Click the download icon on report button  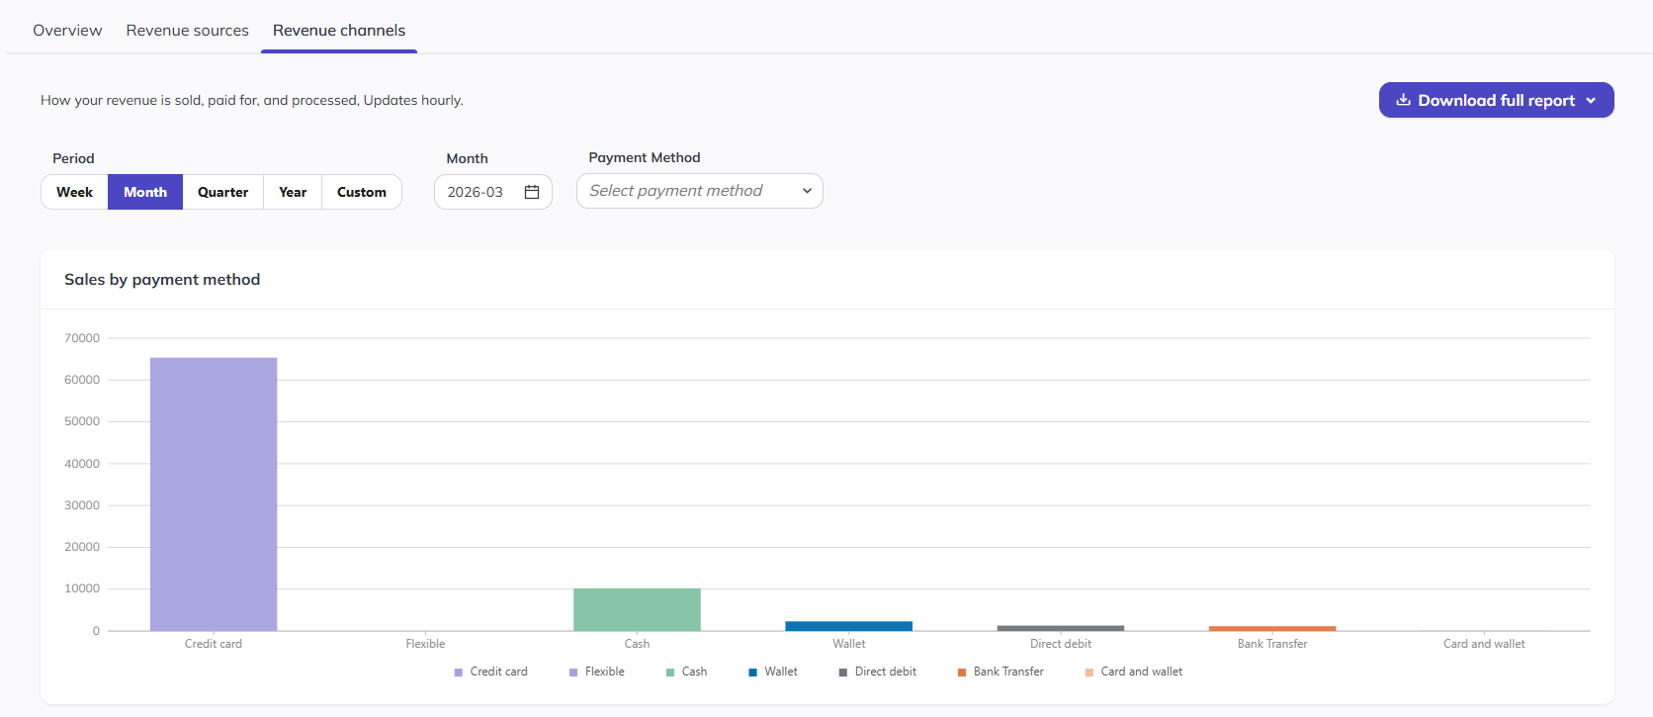(x=1403, y=100)
